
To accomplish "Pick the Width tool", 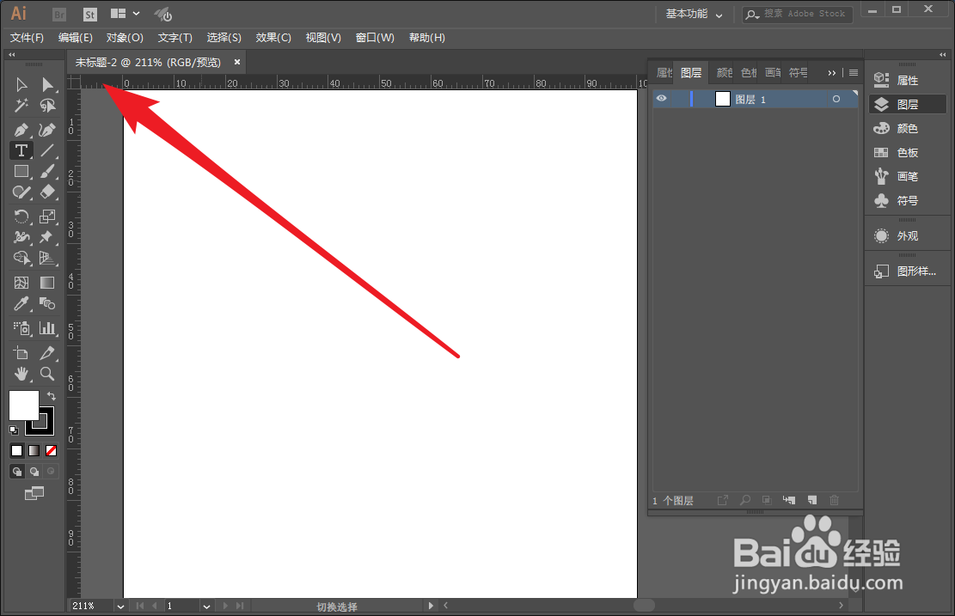I will pyautogui.click(x=21, y=237).
